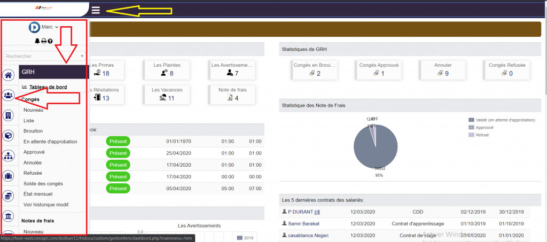Click the help question mark icon
Viewport: 547px width, 242px height.
(50, 41)
